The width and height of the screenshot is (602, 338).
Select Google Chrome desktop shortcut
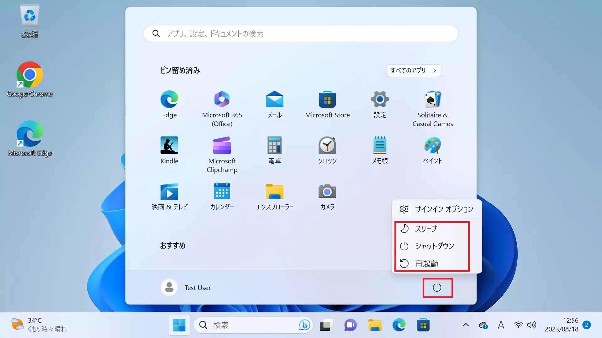click(x=29, y=79)
